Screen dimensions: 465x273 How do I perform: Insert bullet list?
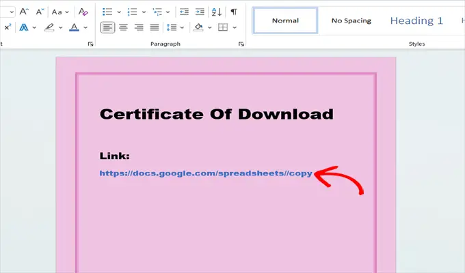pos(107,12)
